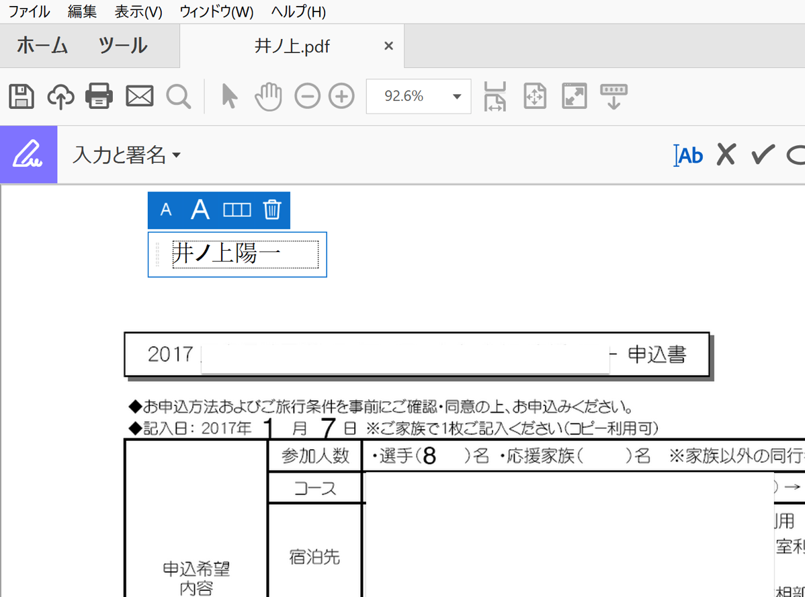Select the Add text (Ab) tool
This screenshot has width=805, height=597.
(688, 155)
